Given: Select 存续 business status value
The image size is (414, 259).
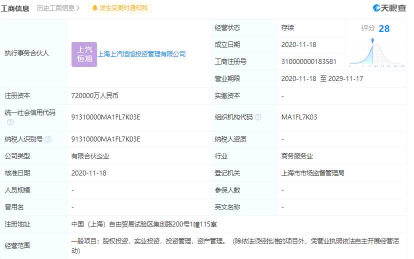Looking at the screenshot, I should click(287, 27).
